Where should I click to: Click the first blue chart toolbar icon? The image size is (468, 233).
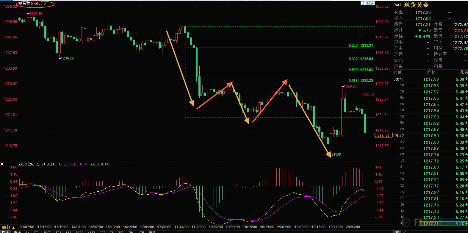(363, 3)
